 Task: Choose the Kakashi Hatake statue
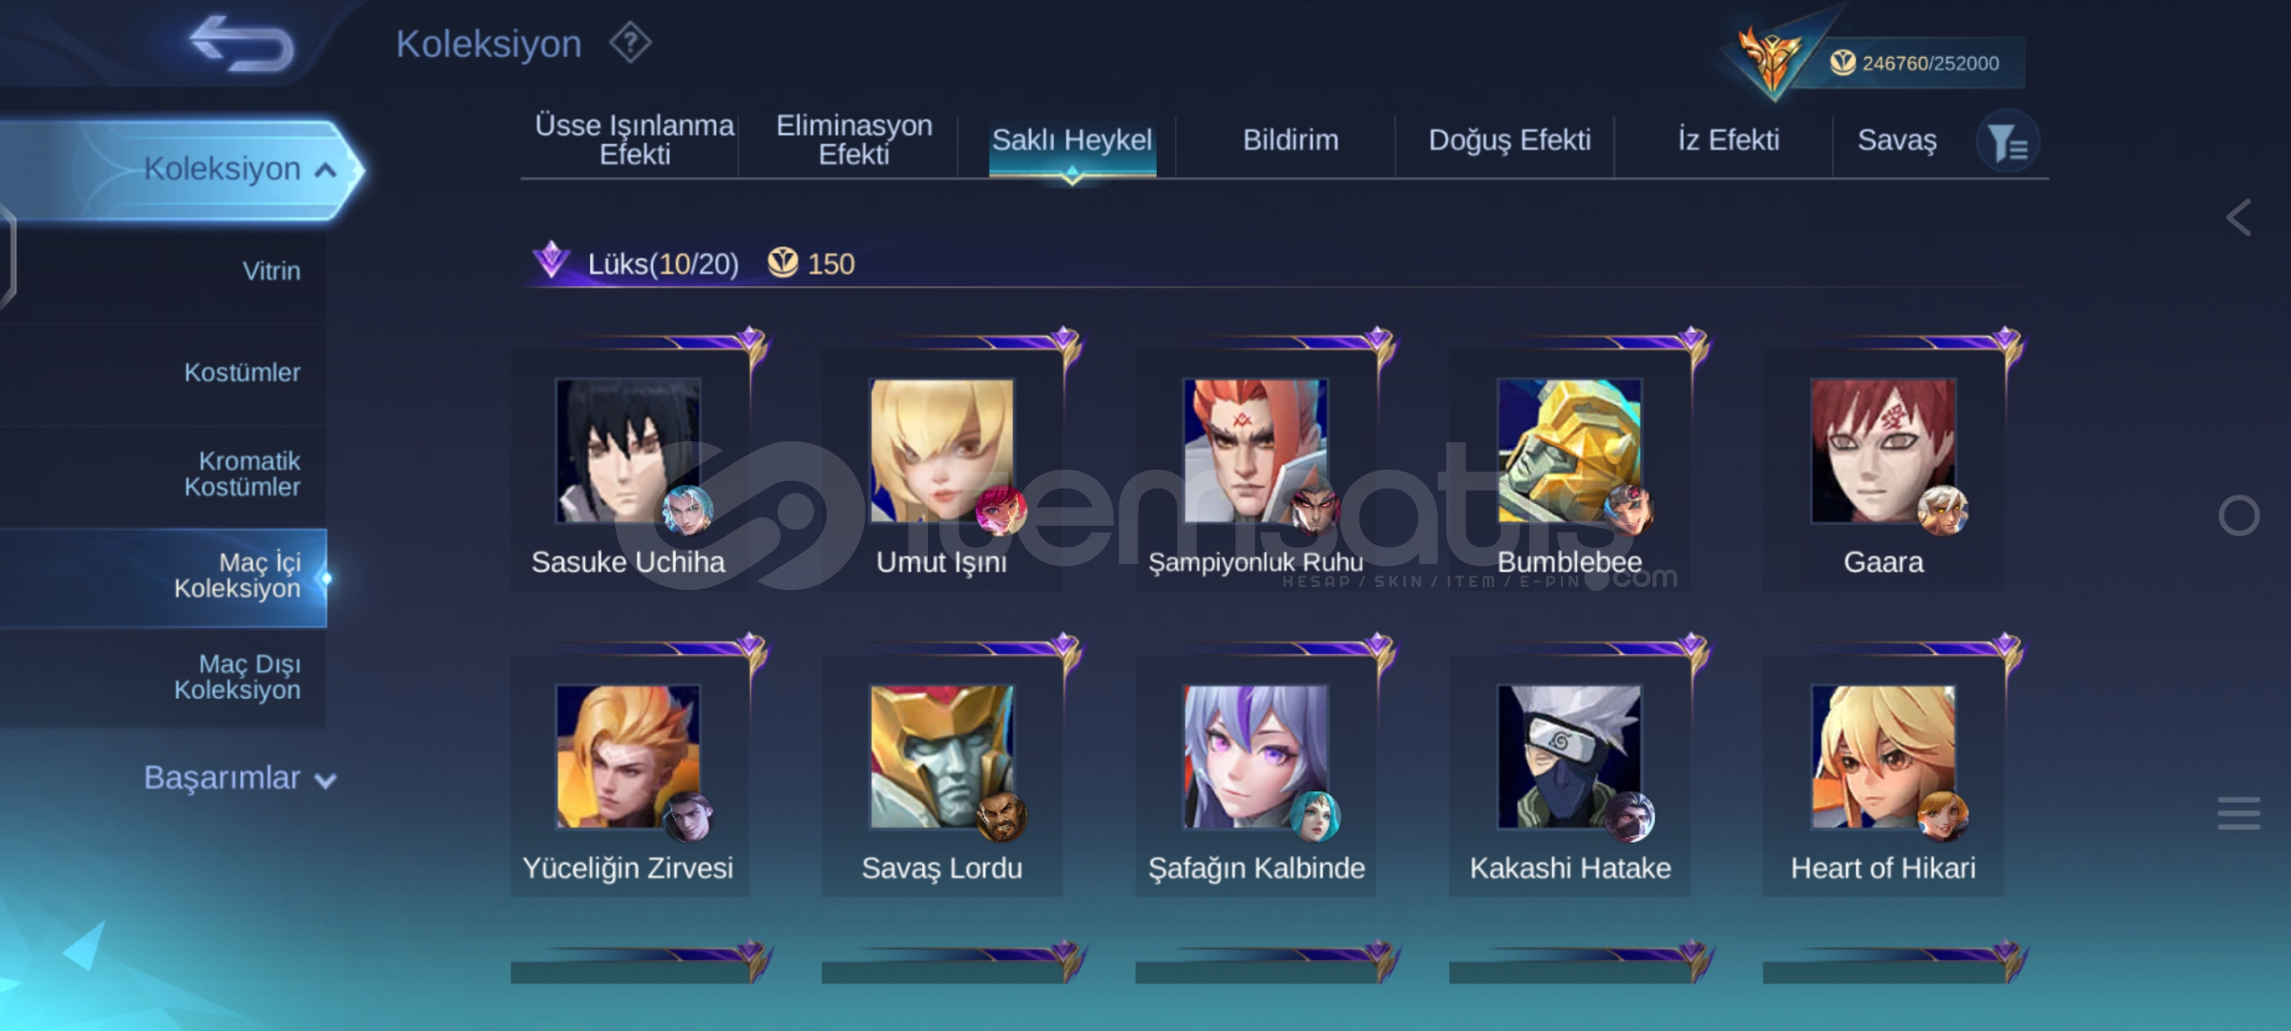click(1570, 775)
